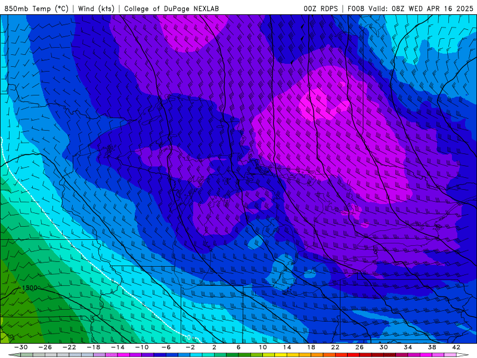Click the "-14" legend value

[117, 347]
